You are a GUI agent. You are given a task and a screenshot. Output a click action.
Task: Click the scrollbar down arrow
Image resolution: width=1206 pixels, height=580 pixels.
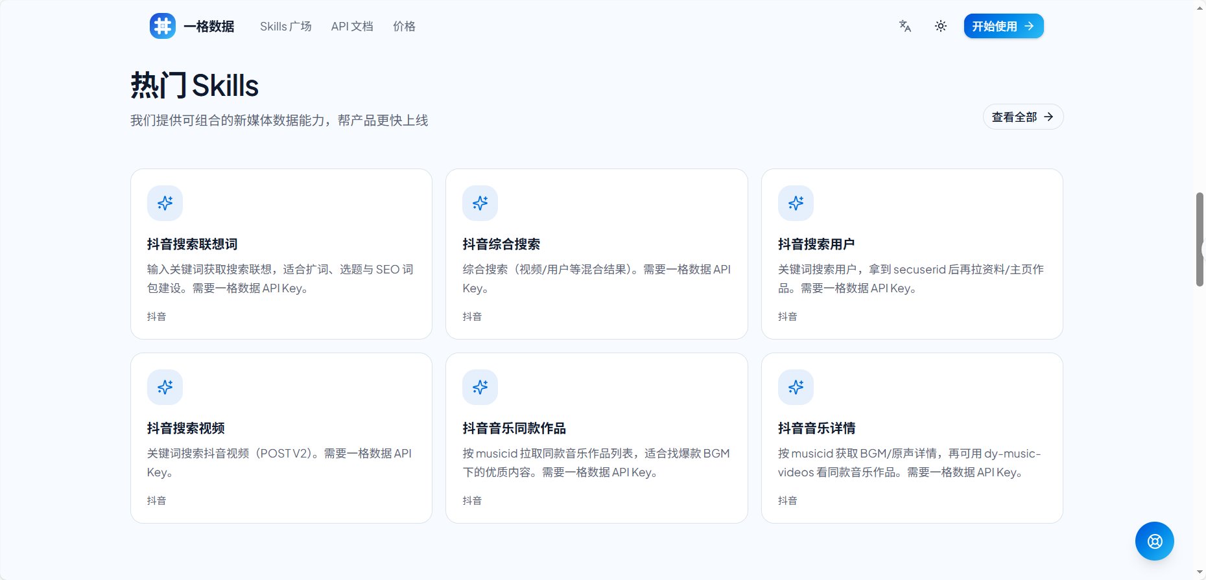(x=1200, y=574)
